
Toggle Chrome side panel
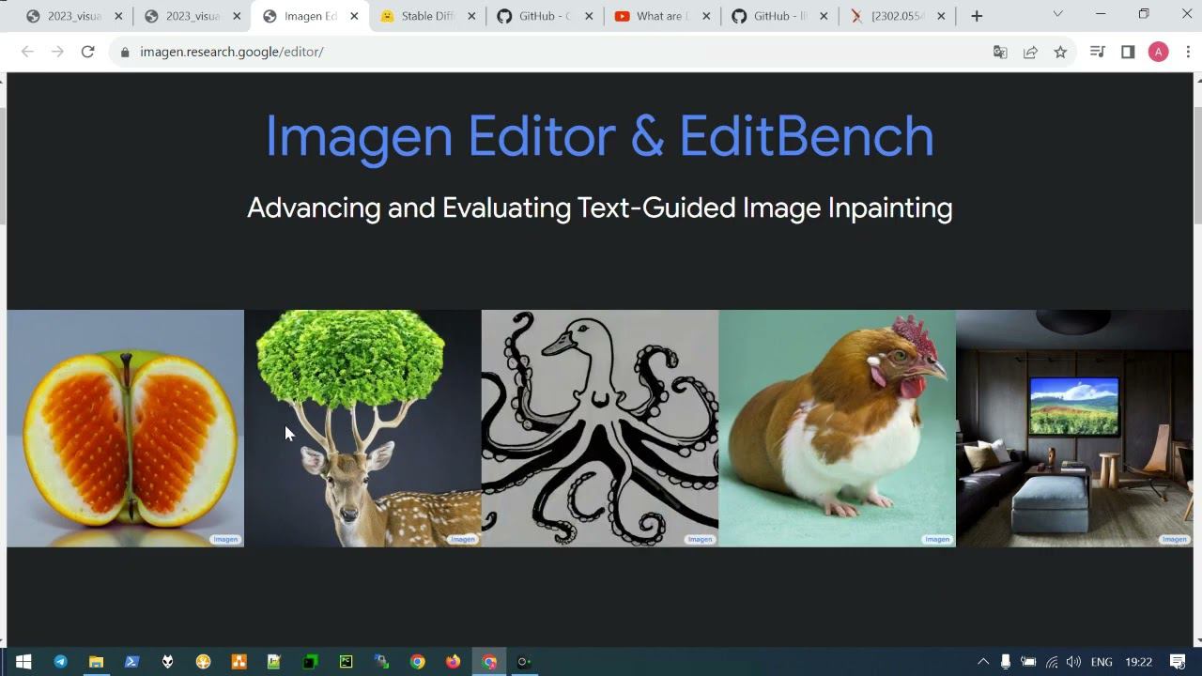click(x=1128, y=52)
